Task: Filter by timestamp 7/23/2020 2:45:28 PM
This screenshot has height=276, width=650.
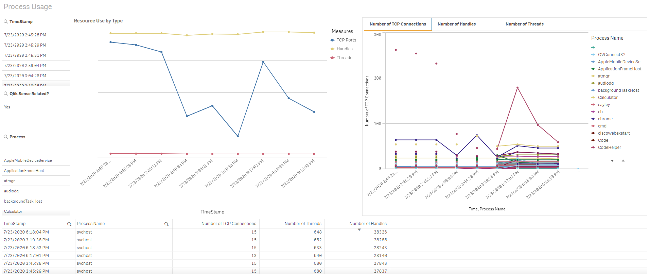Action: pos(36,35)
